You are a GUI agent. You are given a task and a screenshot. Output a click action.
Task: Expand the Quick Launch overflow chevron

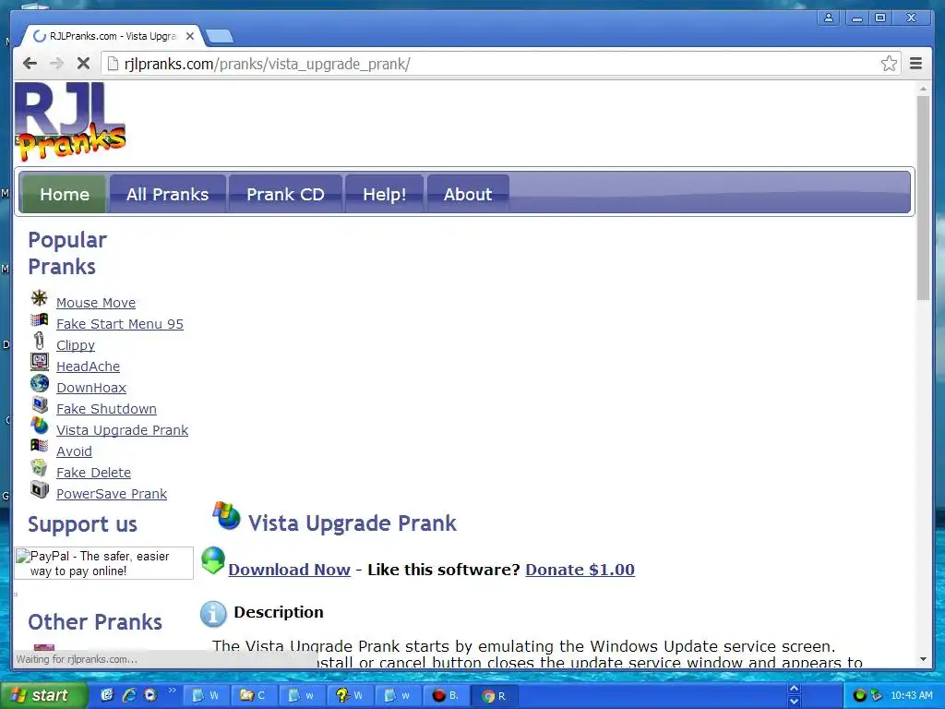(x=172, y=691)
